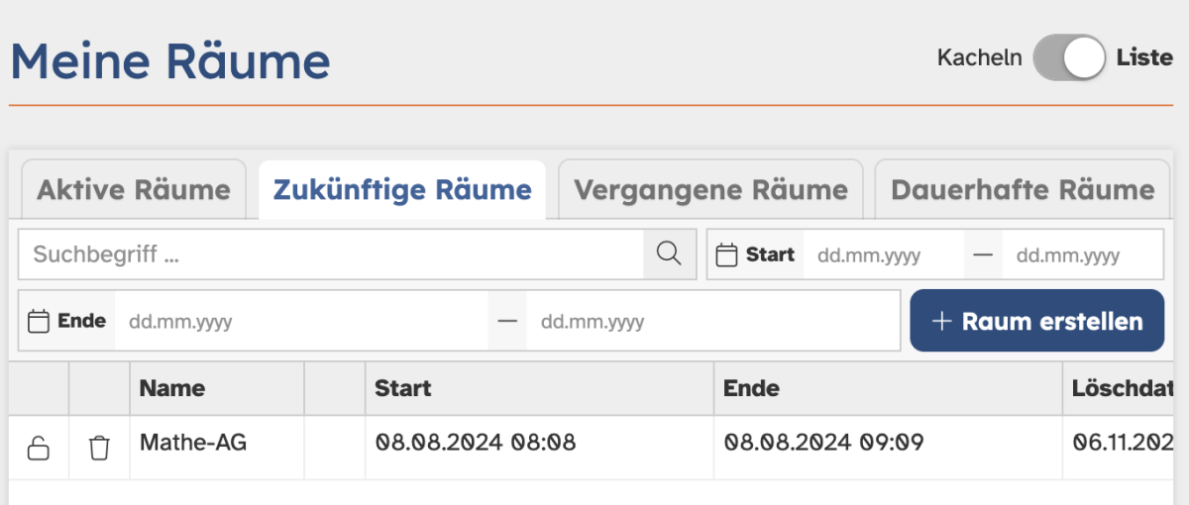The width and height of the screenshot is (1189, 505).
Task: Click the Raum erstellen button
Action: (1037, 321)
